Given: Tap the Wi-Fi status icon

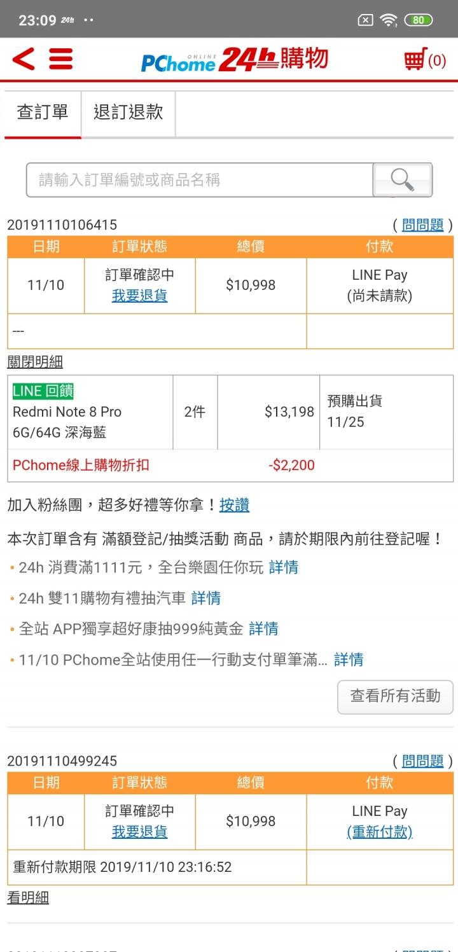Looking at the screenshot, I should 388,20.
